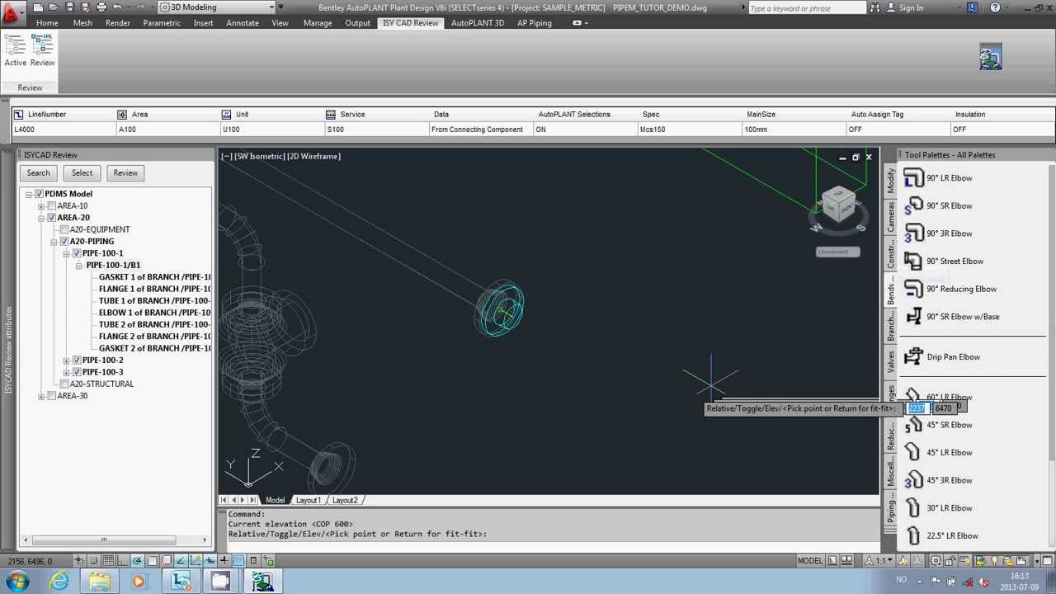Click the Select button in ISYCAD Review
This screenshot has width=1056, height=594.
pos(82,173)
